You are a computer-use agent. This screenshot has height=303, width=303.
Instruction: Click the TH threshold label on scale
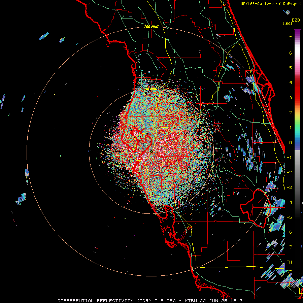coord(289,262)
